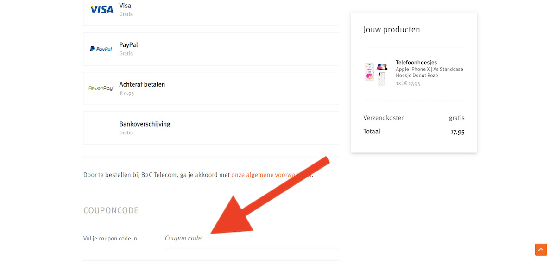Click the 'gratis' shipping cost value
The height and width of the screenshot is (272, 556).
point(457,118)
